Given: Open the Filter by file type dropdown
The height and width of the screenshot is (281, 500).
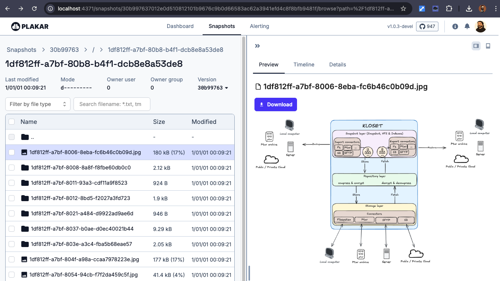Looking at the screenshot, I should 38,104.
